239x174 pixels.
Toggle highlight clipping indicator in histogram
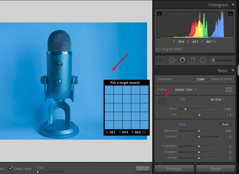pos(231,14)
